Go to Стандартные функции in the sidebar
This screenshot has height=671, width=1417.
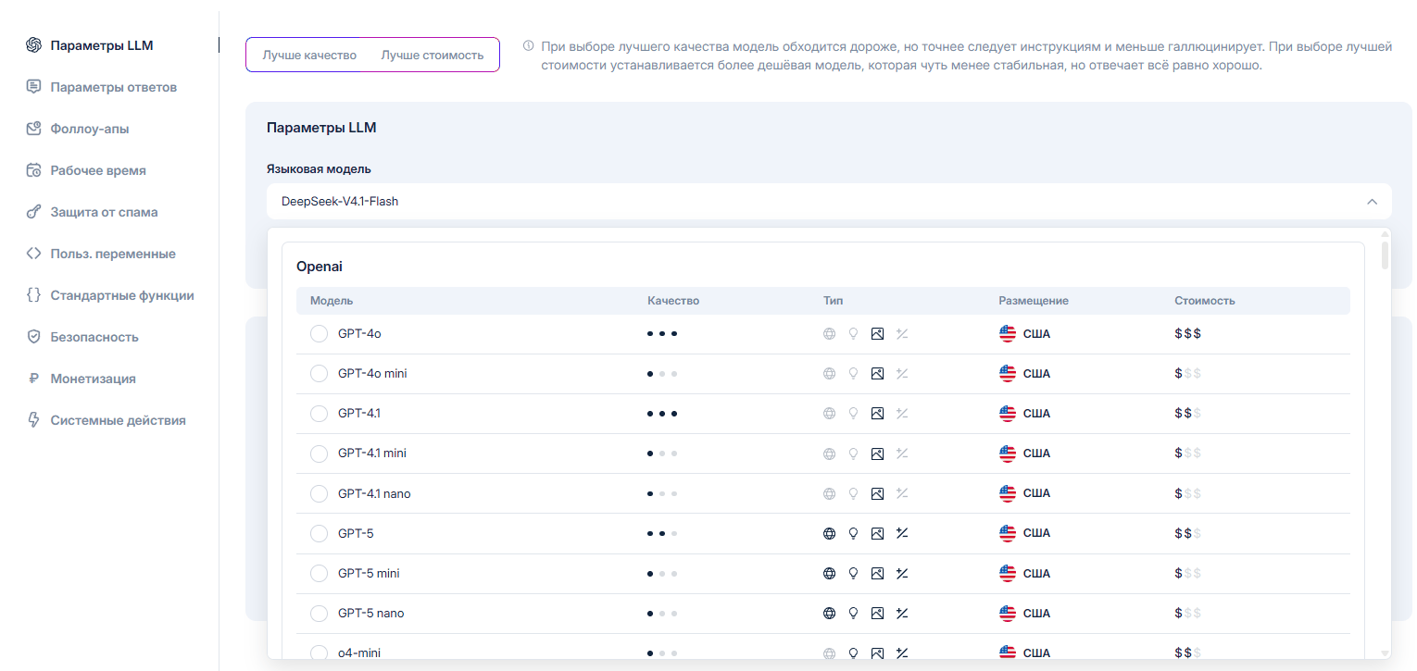point(122,295)
